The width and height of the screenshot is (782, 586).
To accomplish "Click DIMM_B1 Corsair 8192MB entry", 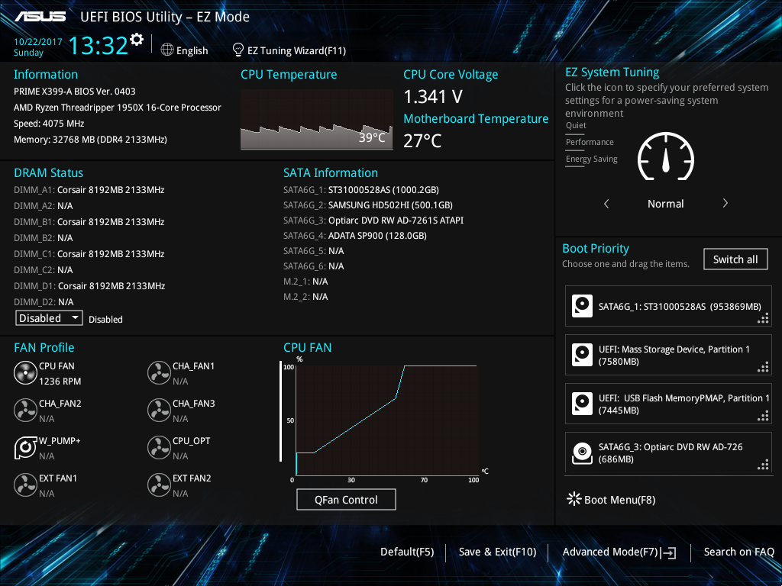I will coord(89,222).
